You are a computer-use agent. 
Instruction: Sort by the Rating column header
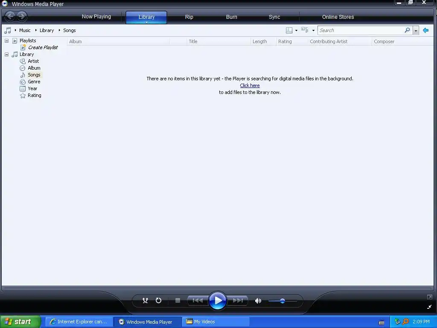click(x=292, y=41)
